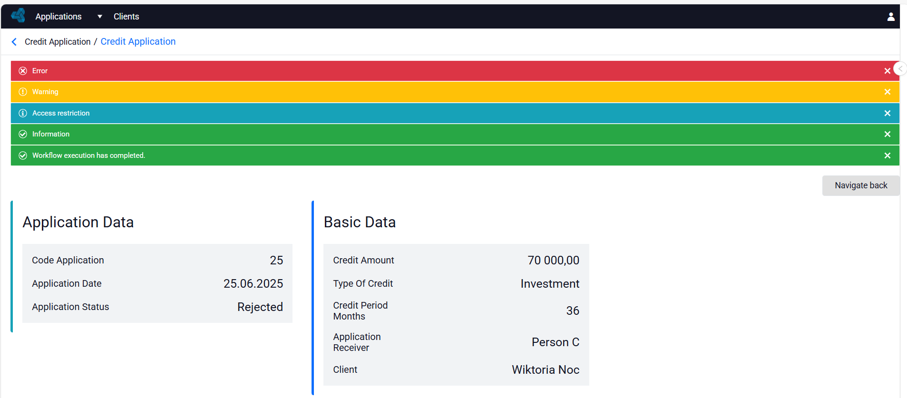This screenshot has height=398, width=907.
Task: Dismiss the Workflow execution completed alert
Action: (887, 155)
